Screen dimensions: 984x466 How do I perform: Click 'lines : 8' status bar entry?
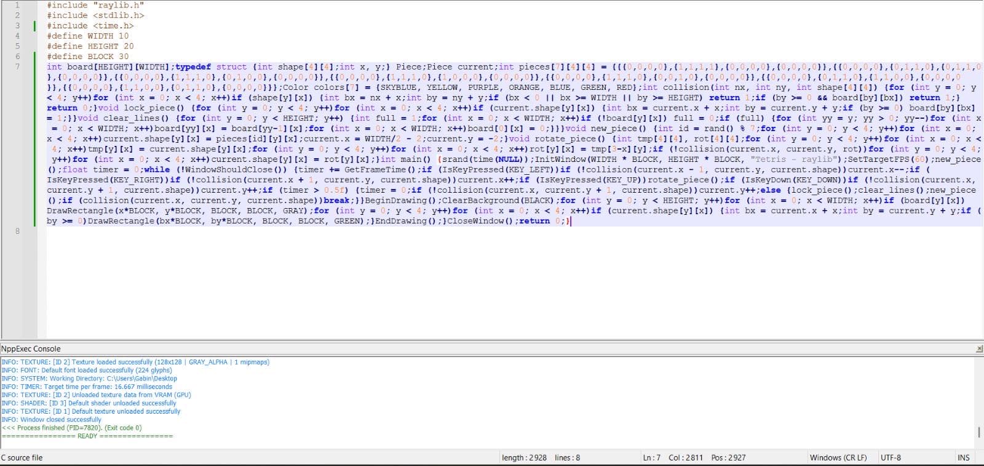pyautogui.click(x=568, y=457)
